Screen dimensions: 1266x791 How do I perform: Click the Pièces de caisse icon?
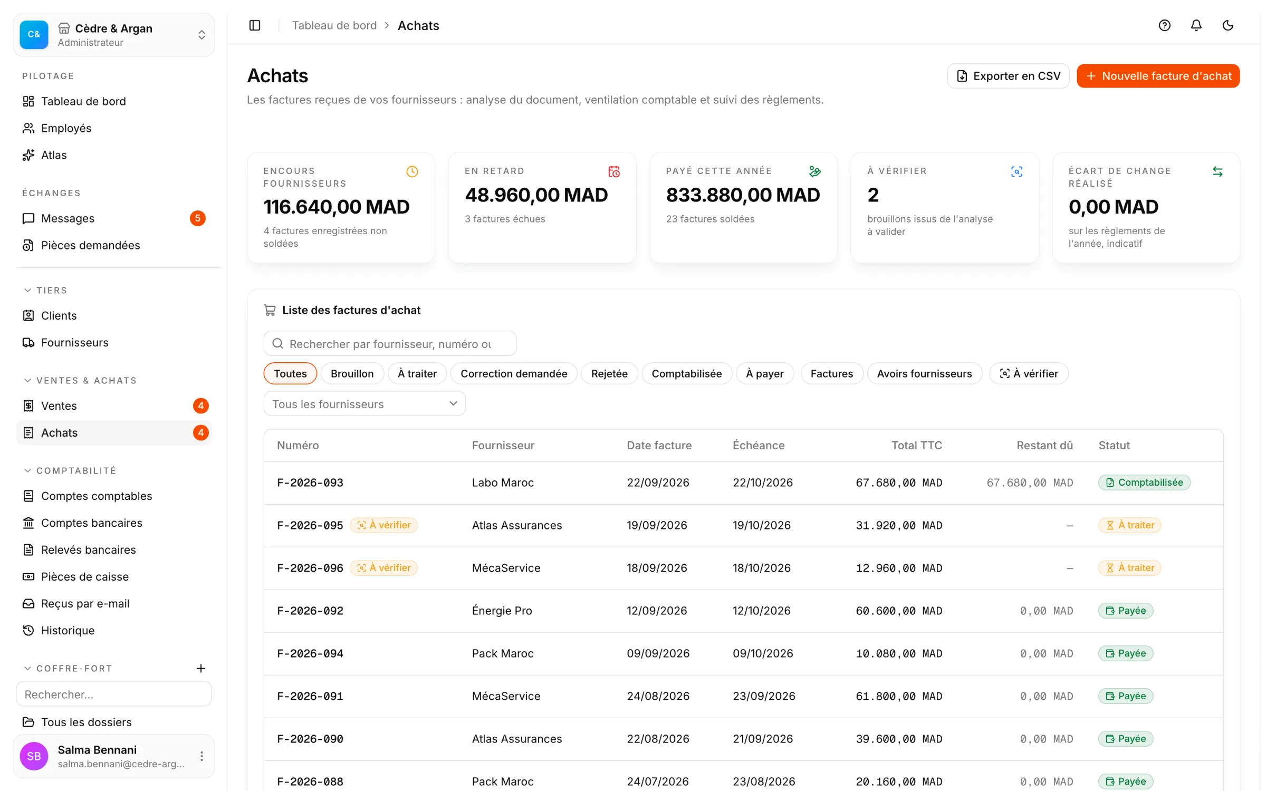point(28,576)
